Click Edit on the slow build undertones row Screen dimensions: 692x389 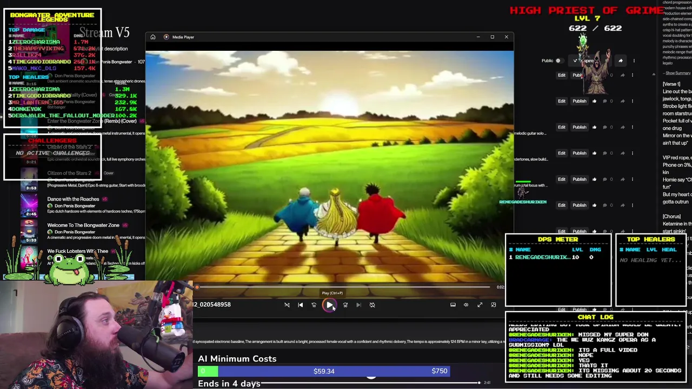(x=562, y=153)
